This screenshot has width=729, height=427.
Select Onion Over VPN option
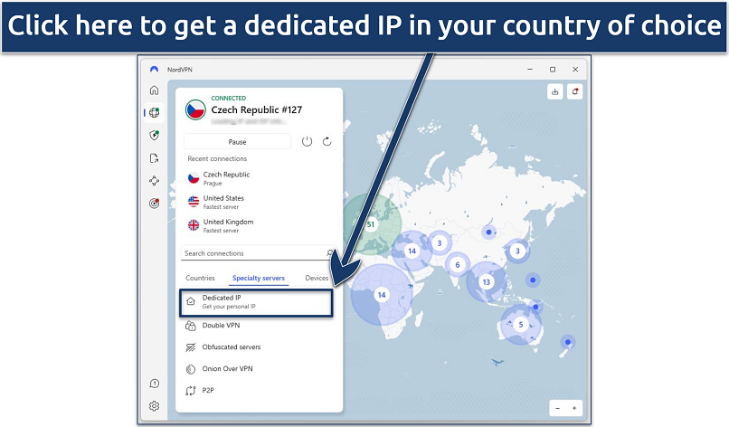(x=258, y=369)
